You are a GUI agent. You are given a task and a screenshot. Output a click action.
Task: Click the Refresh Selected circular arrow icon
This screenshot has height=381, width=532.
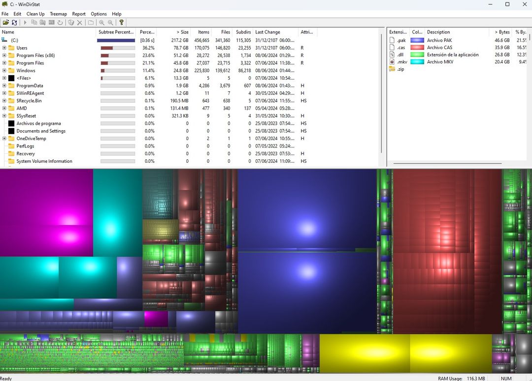point(60,23)
